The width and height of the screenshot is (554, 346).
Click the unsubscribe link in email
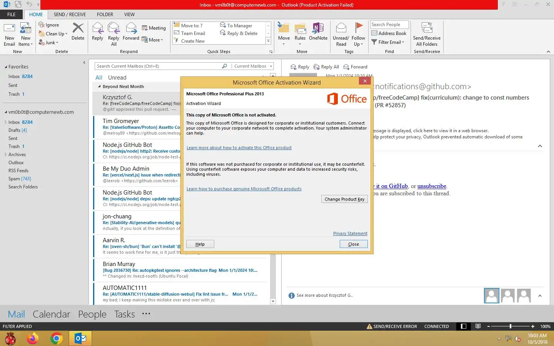[432, 186]
